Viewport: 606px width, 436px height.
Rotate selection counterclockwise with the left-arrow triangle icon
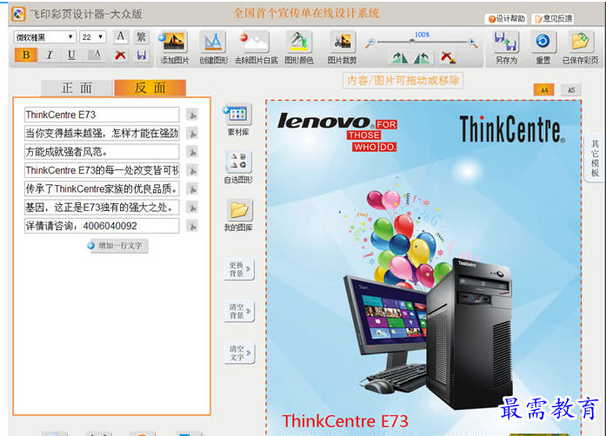click(x=423, y=58)
